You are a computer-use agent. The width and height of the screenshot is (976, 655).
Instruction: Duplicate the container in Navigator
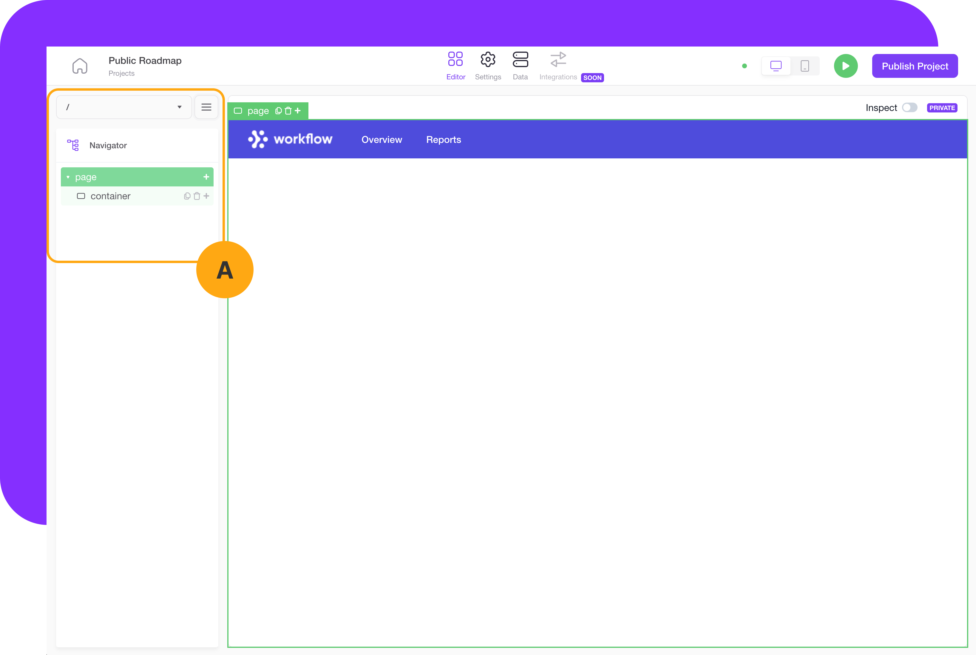pyautogui.click(x=187, y=196)
